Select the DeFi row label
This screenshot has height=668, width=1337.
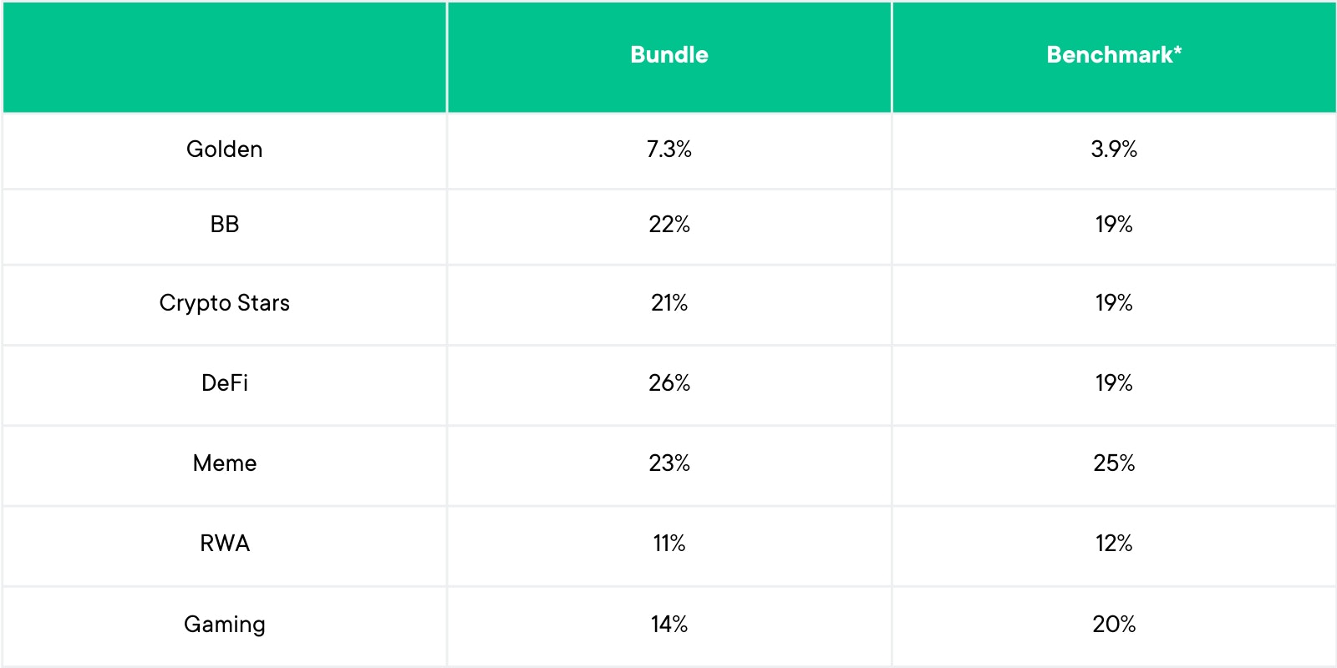[x=225, y=383]
